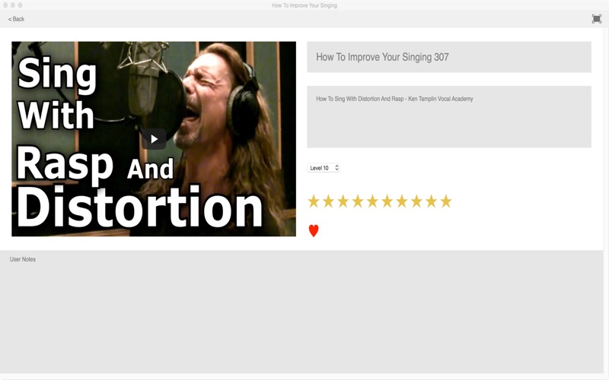Set rating to one star
The width and height of the screenshot is (609, 380).
(314, 201)
